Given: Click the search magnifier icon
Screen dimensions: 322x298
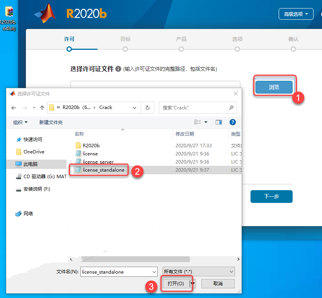Looking at the screenshot, I should click(231, 107).
